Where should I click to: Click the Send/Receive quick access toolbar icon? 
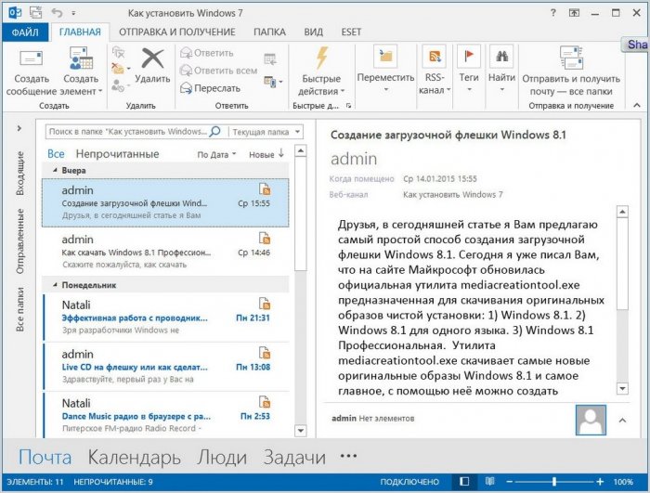(36, 12)
